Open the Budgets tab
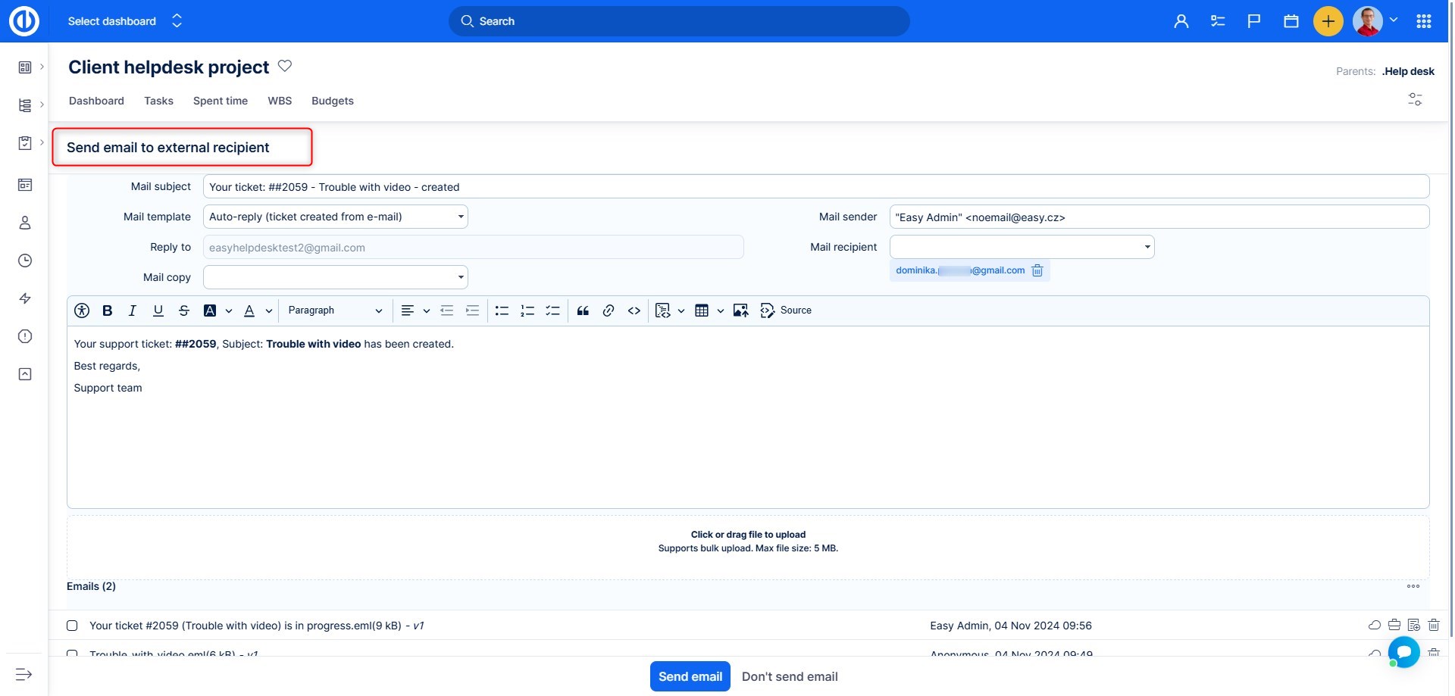Image resolution: width=1455 pixels, height=696 pixels. (x=332, y=101)
